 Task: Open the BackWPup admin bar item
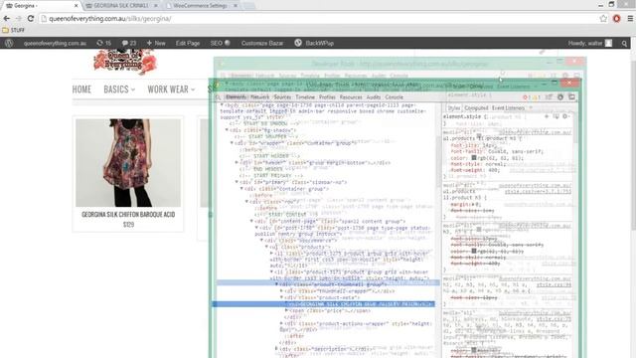(x=314, y=43)
